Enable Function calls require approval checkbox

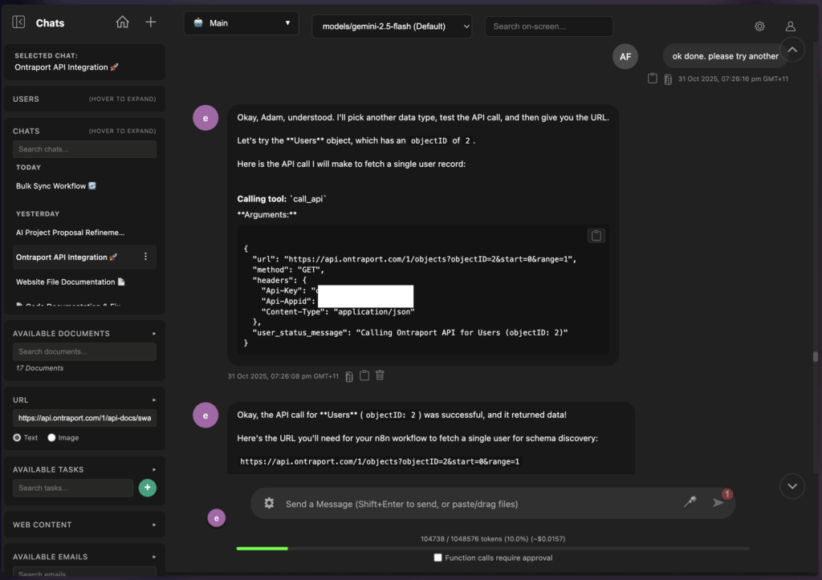[x=437, y=558]
